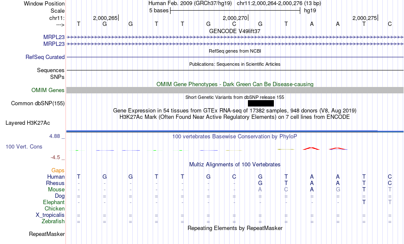Click the SNPs track label
This screenshot has width=404, height=244.
tap(57, 77)
